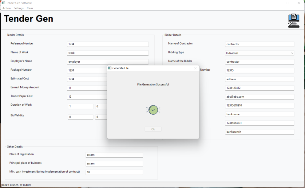Close the Tender Gen Software window

(299, 3)
